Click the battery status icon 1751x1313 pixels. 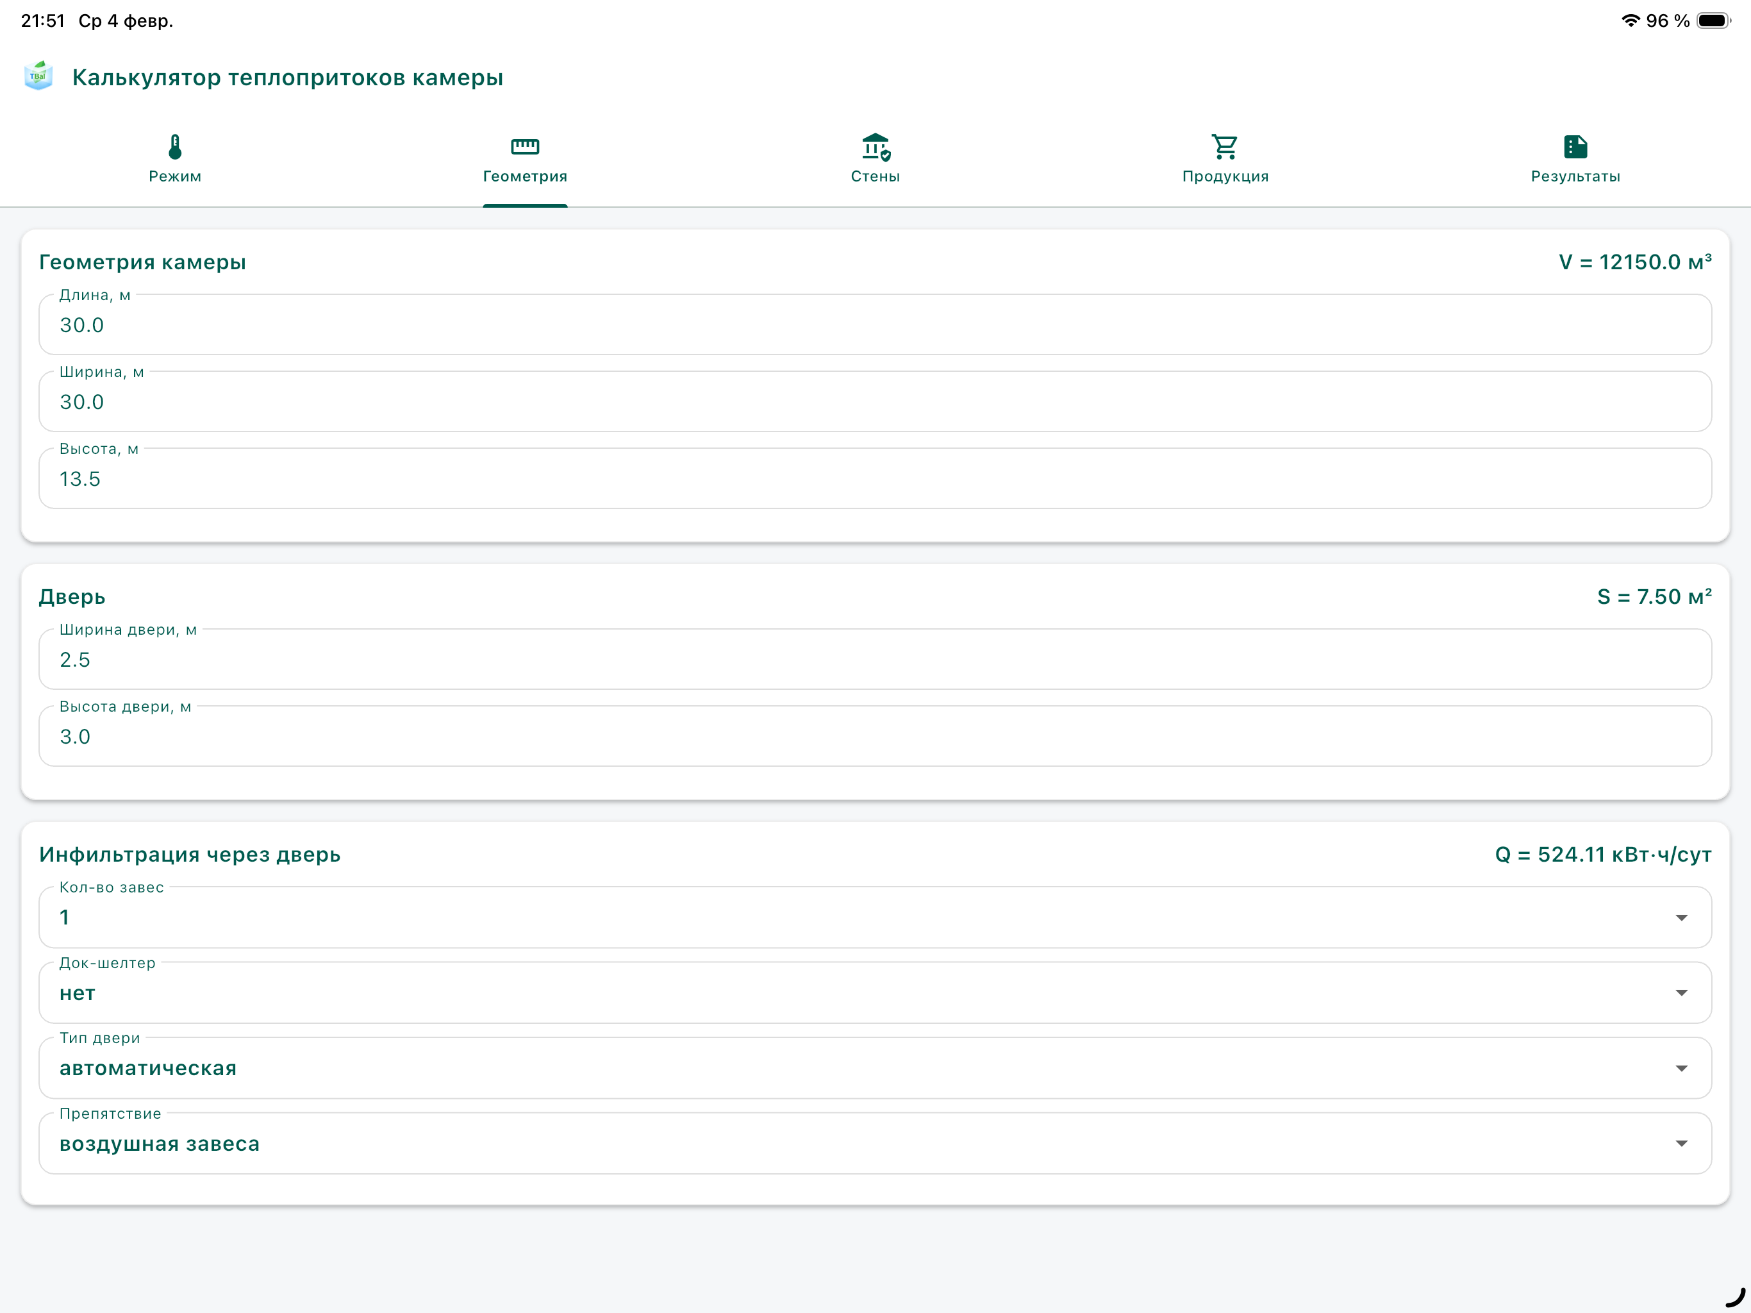(x=1713, y=21)
